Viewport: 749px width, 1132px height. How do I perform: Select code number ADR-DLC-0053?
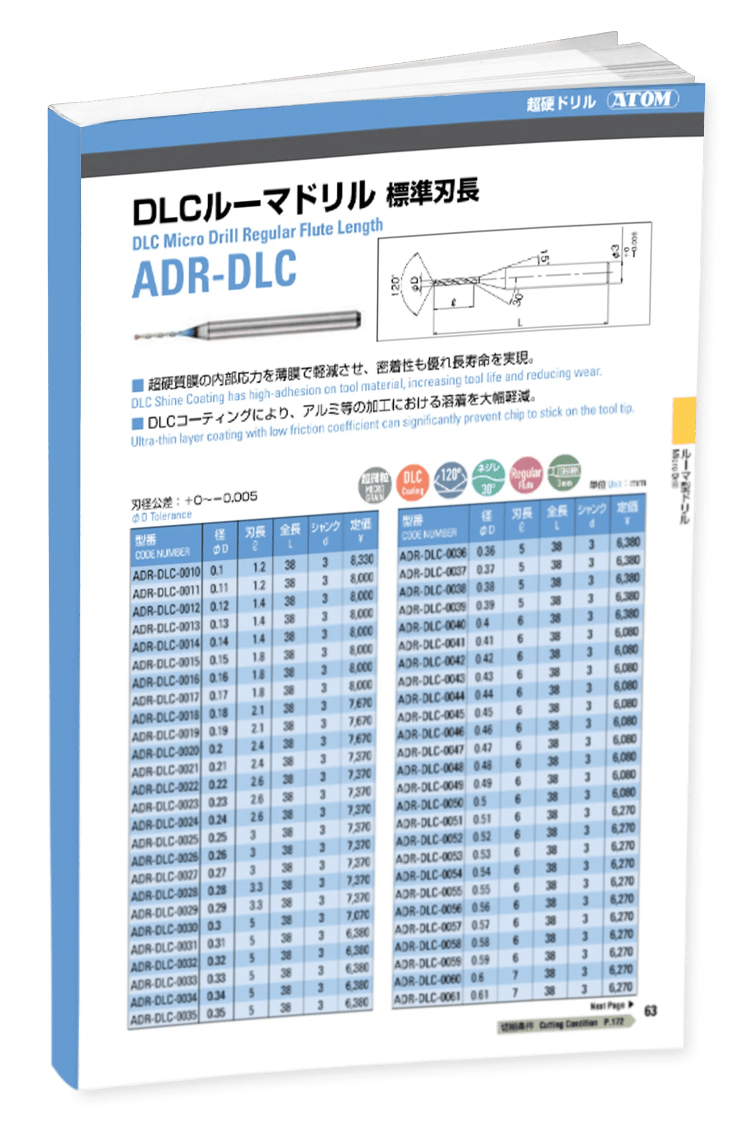click(x=429, y=857)
